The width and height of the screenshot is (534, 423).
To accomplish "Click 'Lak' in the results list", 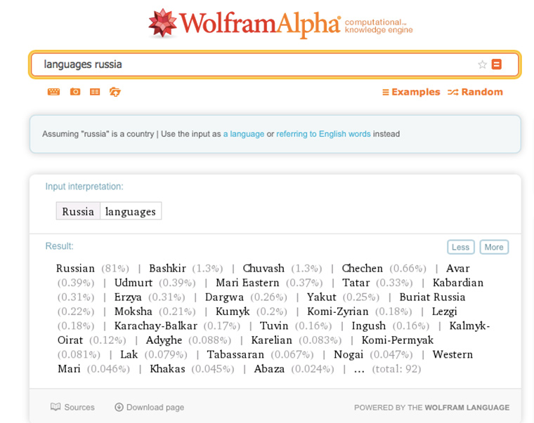I will pos(129,354).
